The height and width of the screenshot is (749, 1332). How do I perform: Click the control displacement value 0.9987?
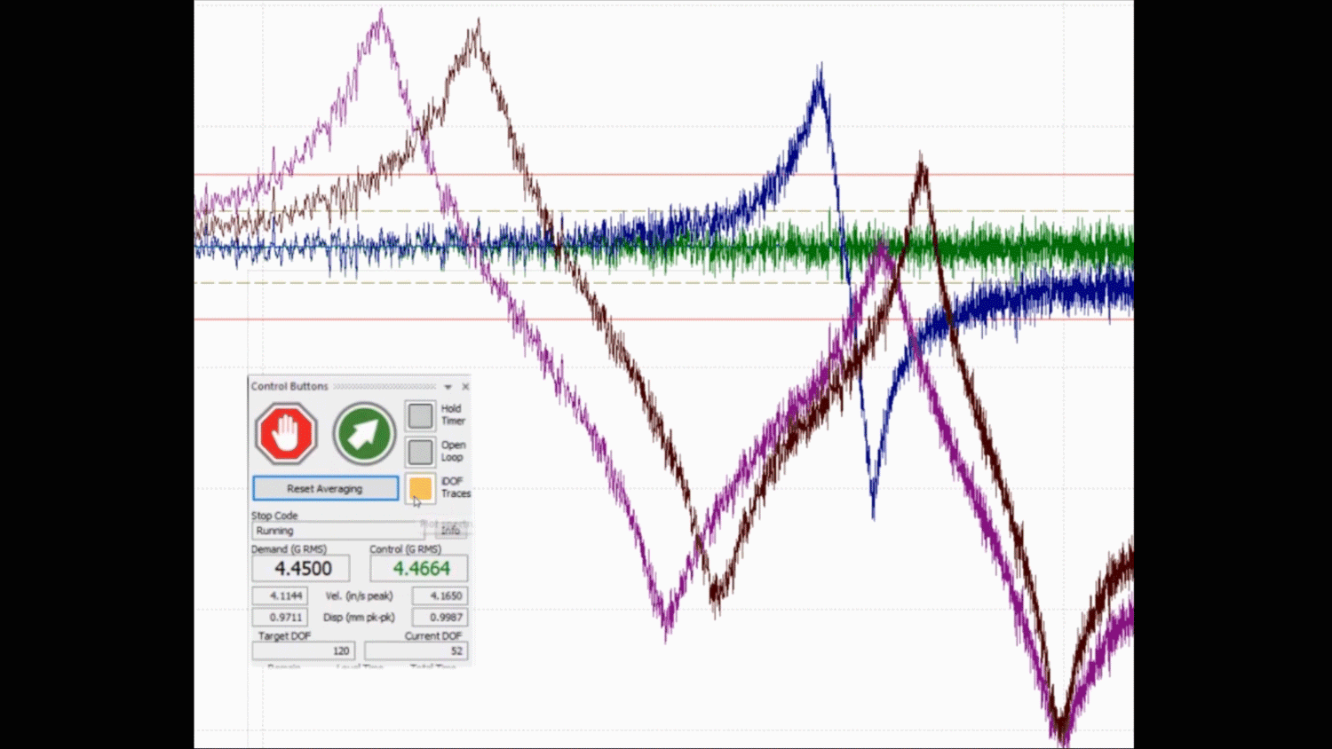click(x=440, y=617)
